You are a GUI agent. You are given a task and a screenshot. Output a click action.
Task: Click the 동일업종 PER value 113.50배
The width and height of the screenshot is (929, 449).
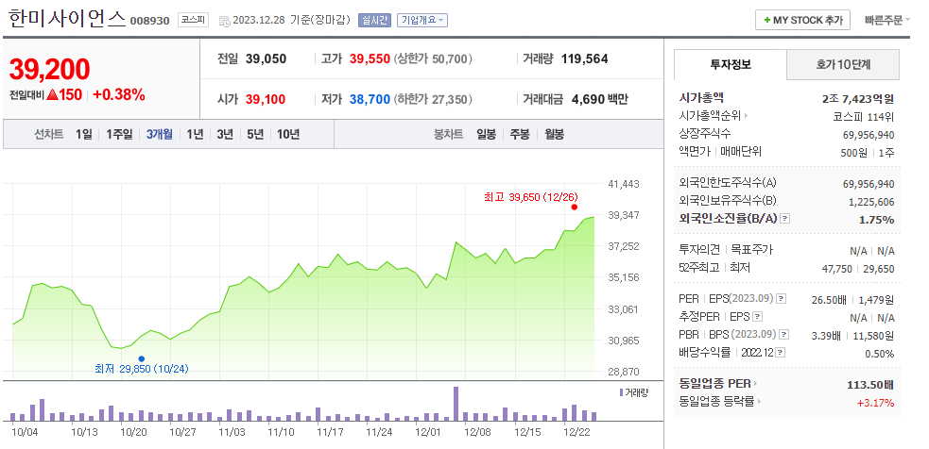point(870,385)
